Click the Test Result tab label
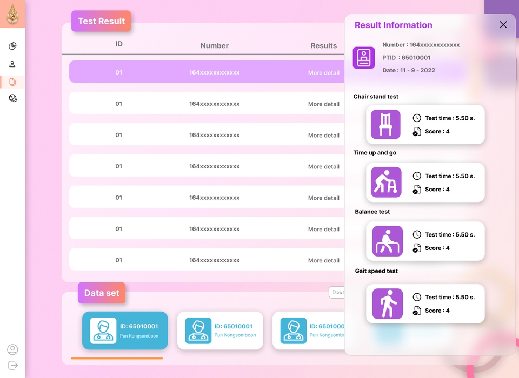Image resolution: width=519 pixels, height=378 pixels. 101,21
